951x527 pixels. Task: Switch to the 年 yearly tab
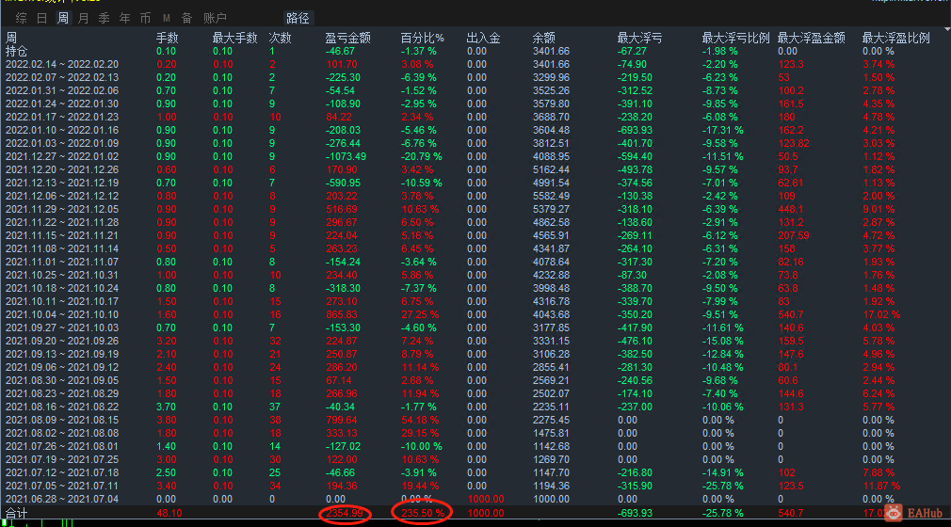[x=124, y=18]
